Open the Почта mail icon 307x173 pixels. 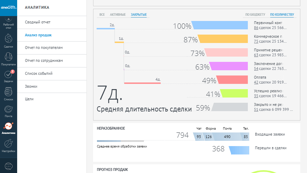(8, 111)
